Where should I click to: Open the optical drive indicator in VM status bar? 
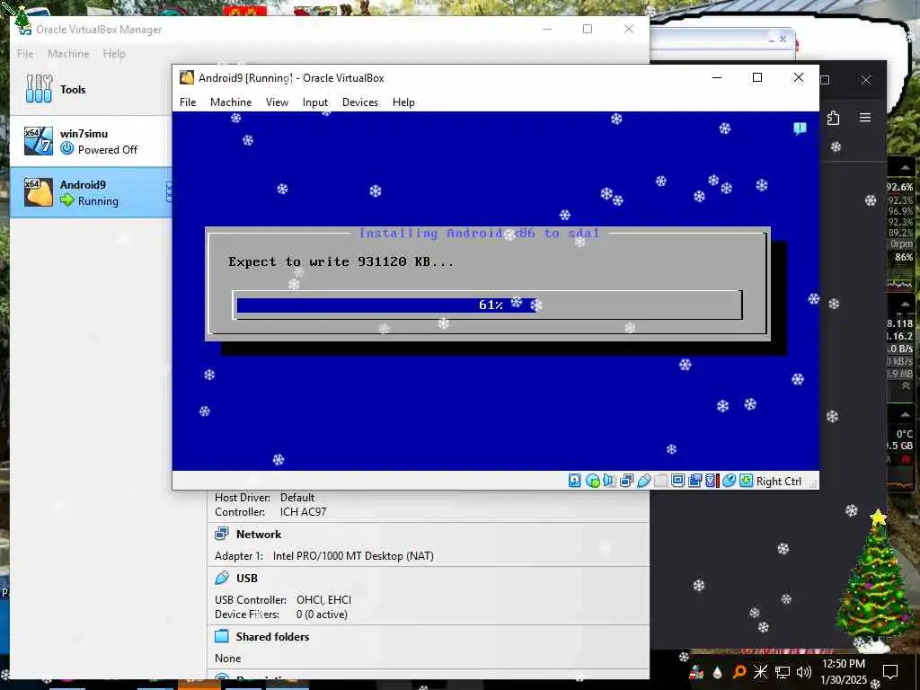pyautogui.click(x=592, y=482)
